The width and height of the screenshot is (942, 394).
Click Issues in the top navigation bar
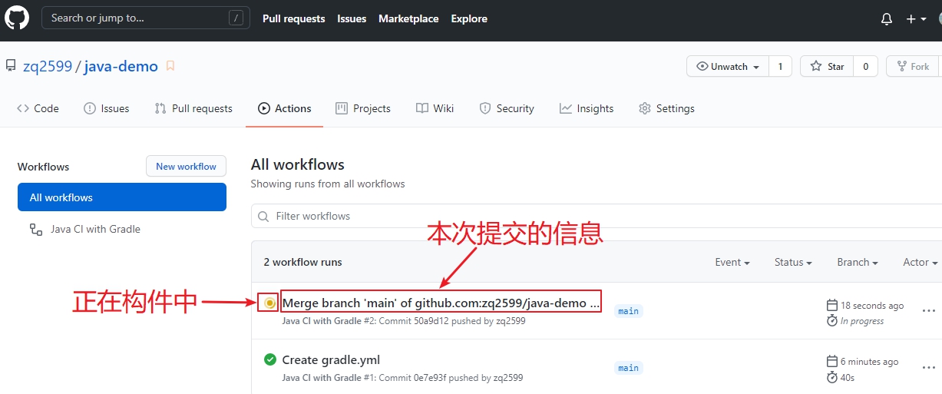352,18
